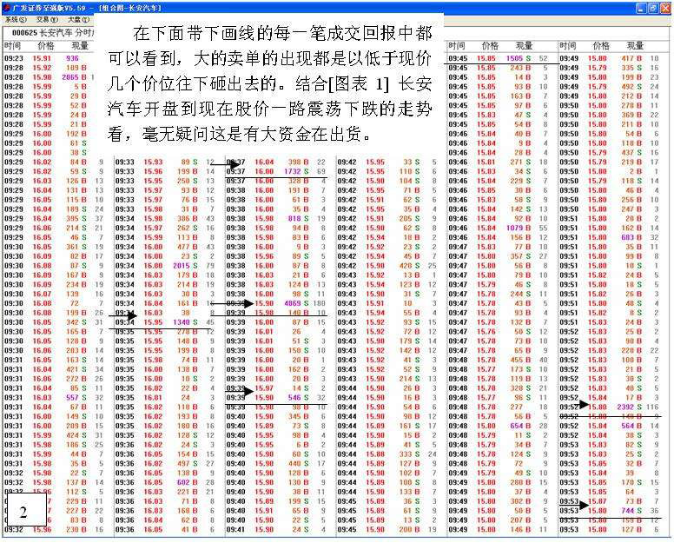
Task: Select the 09:45 row with volume 1505 S
Action: click(x=499, y=58)
